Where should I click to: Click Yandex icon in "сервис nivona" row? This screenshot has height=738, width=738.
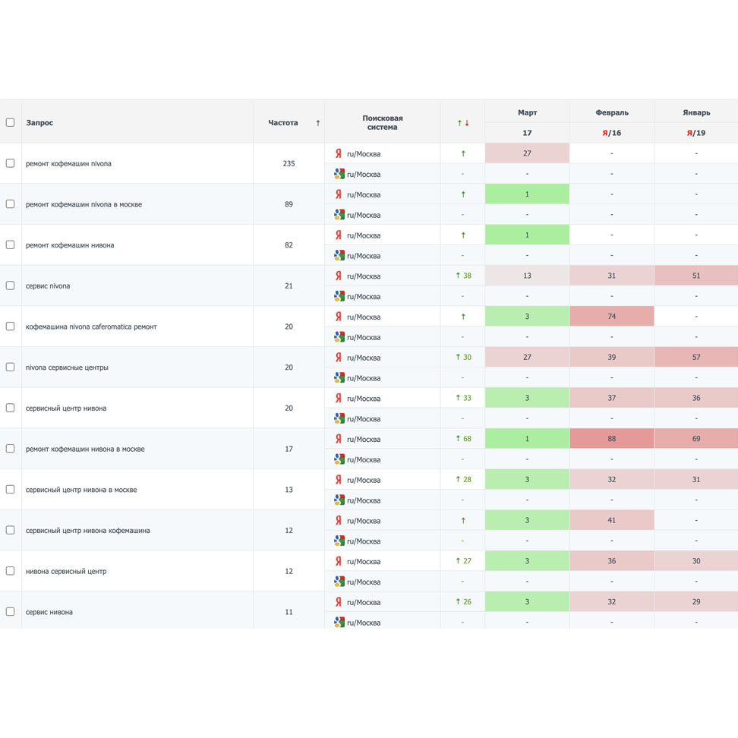pyautogui.click(x=338, y=276)
